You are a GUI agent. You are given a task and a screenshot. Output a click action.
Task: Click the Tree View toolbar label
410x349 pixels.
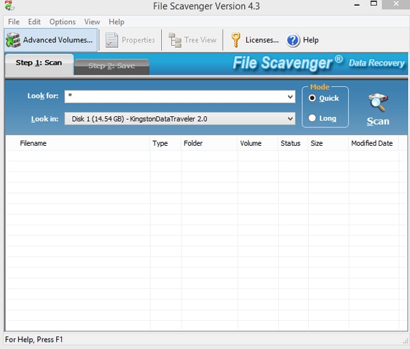click(200, 40)
